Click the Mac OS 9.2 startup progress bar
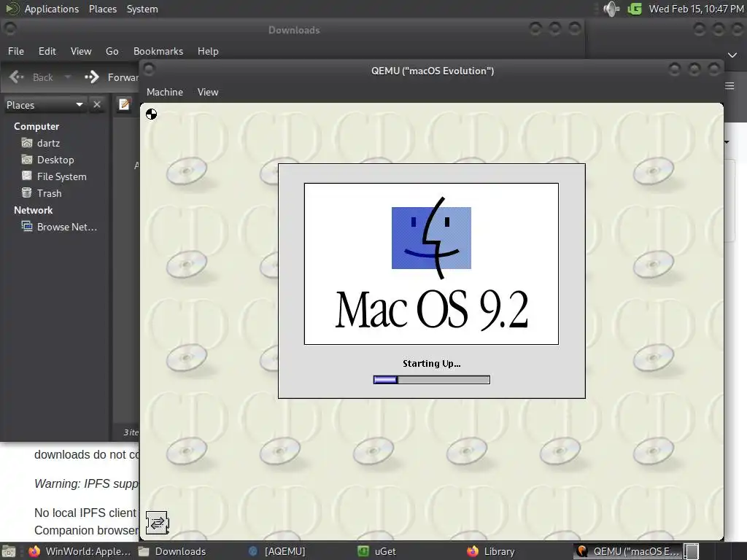The height and width of the screenshot is (560, 747). click(432, 379)
